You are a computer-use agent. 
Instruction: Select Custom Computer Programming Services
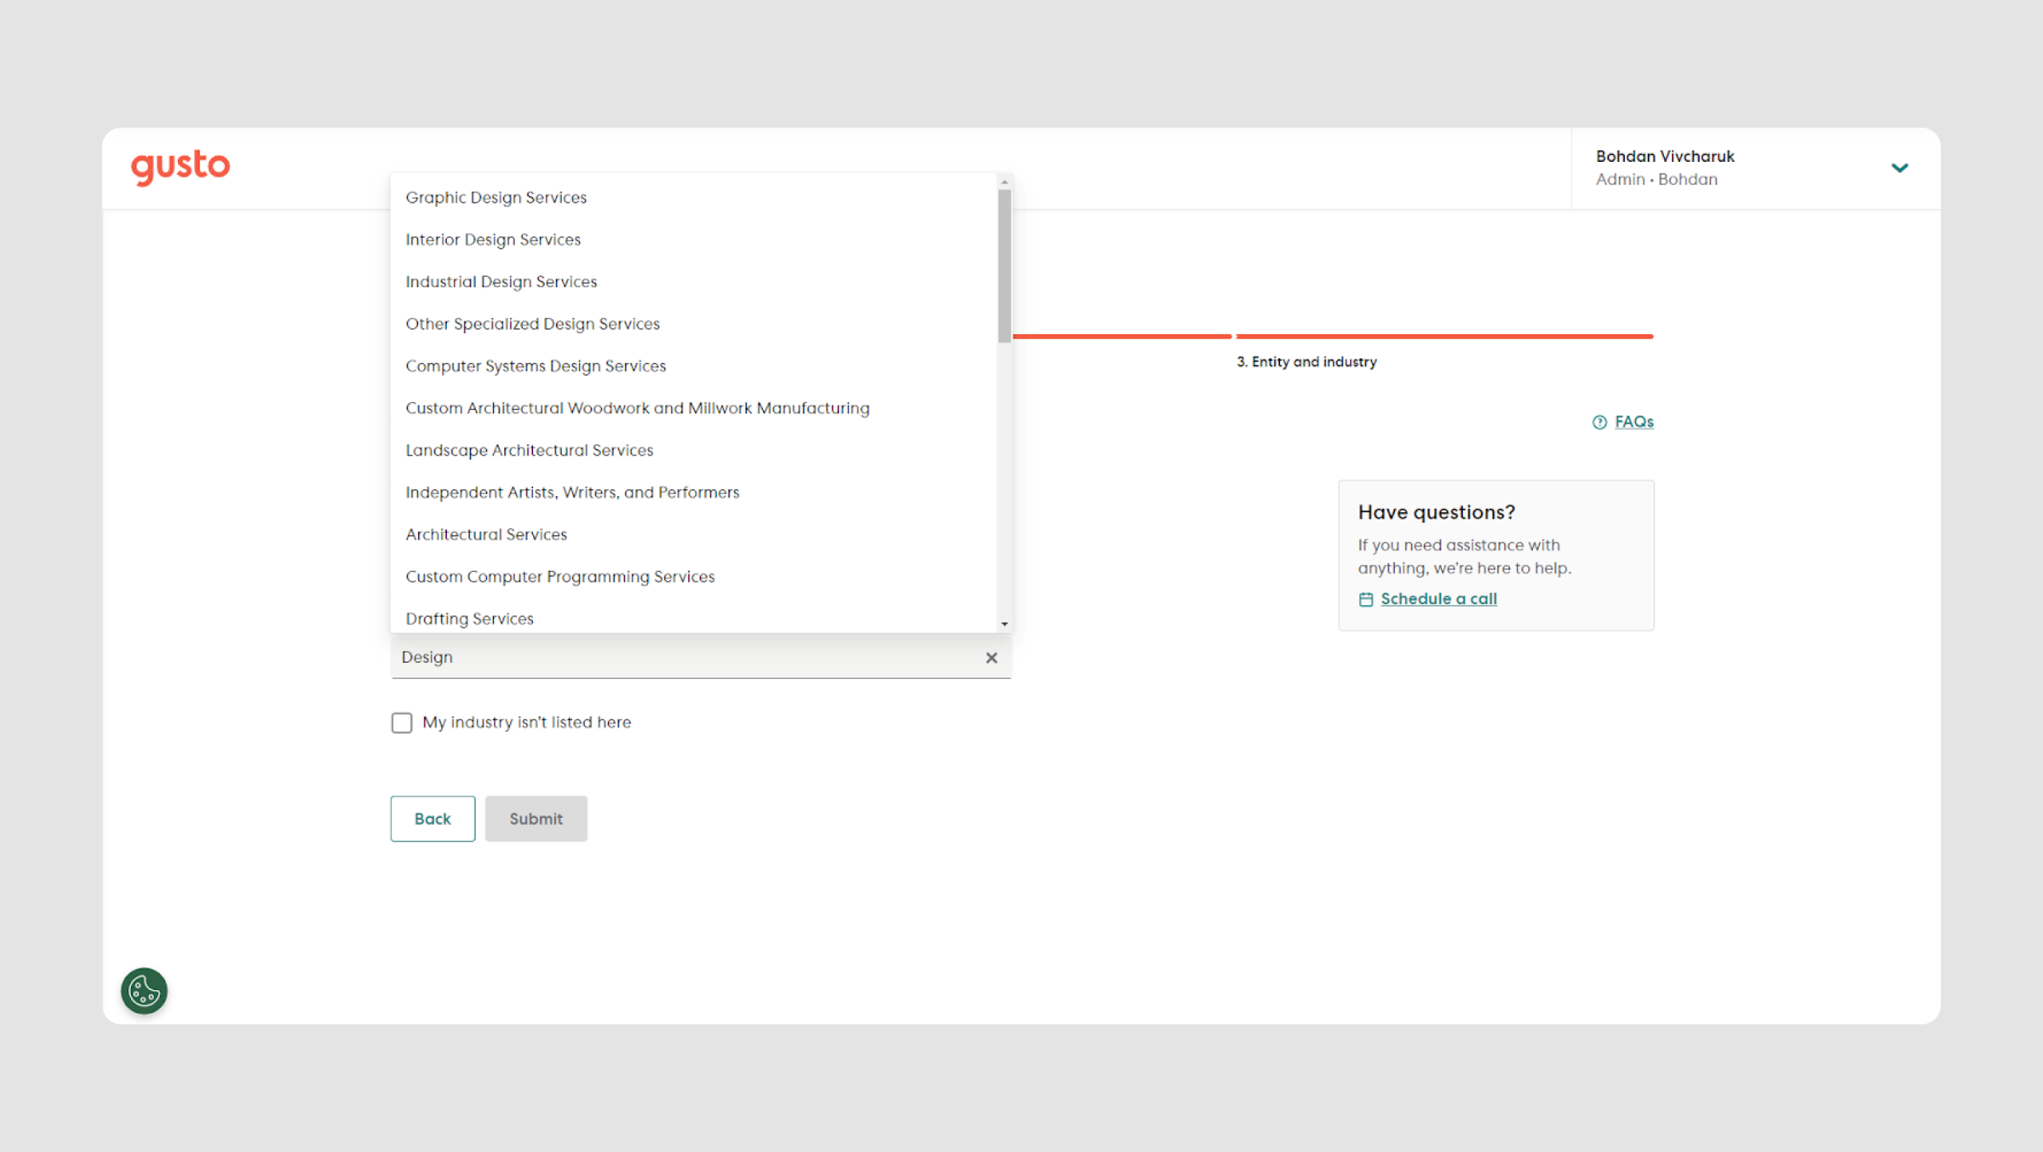(x=694, y=577)
